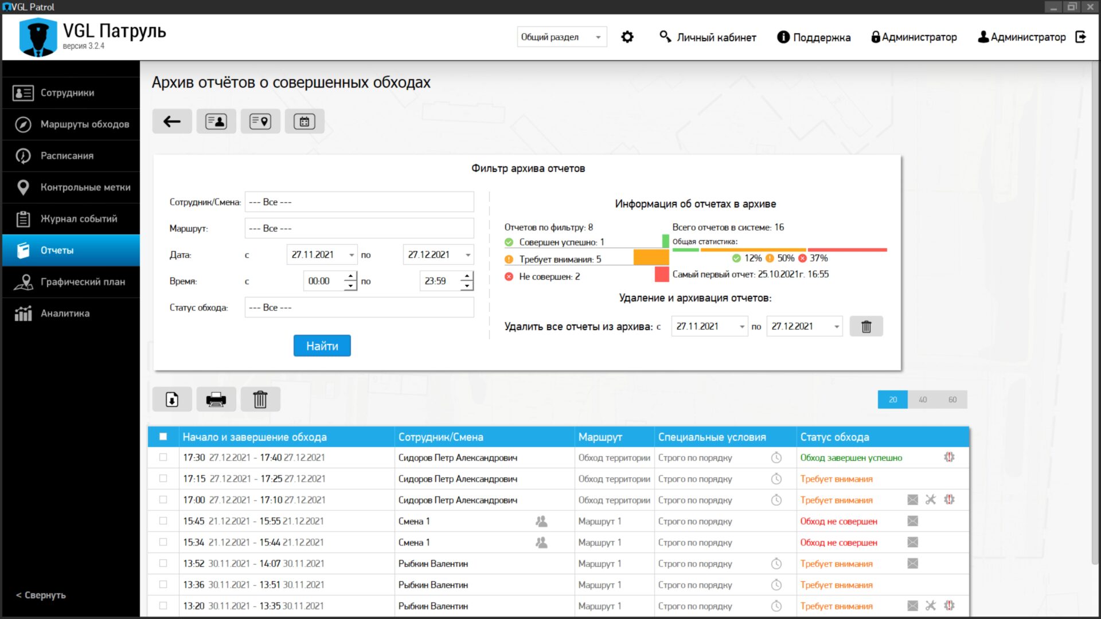This screenshot has width=1101, height=619.
Task: Click the export report file icon
Action: pyautogui.click(x=172, y=399)
